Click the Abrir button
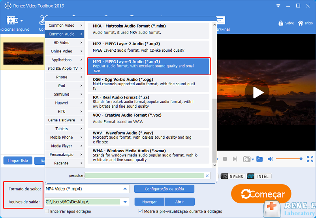 180,202
